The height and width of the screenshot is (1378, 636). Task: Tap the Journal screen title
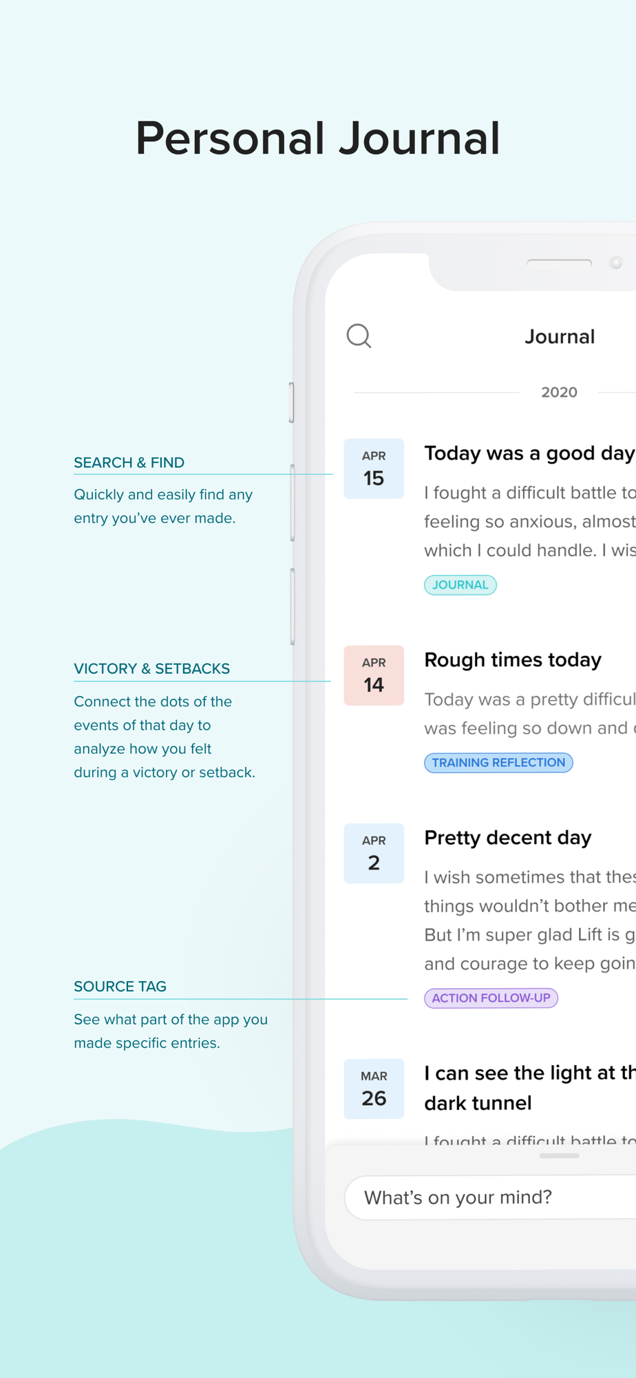pyautogui.click(x=560, y=337)
